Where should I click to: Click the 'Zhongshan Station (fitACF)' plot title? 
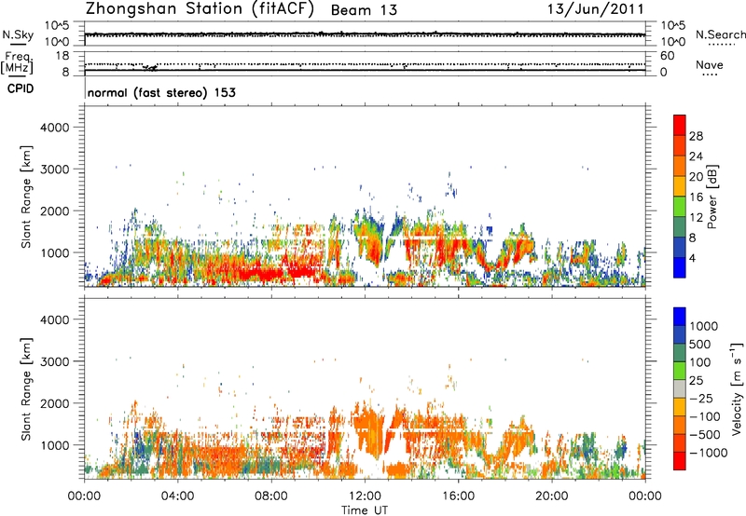[200, 9]
